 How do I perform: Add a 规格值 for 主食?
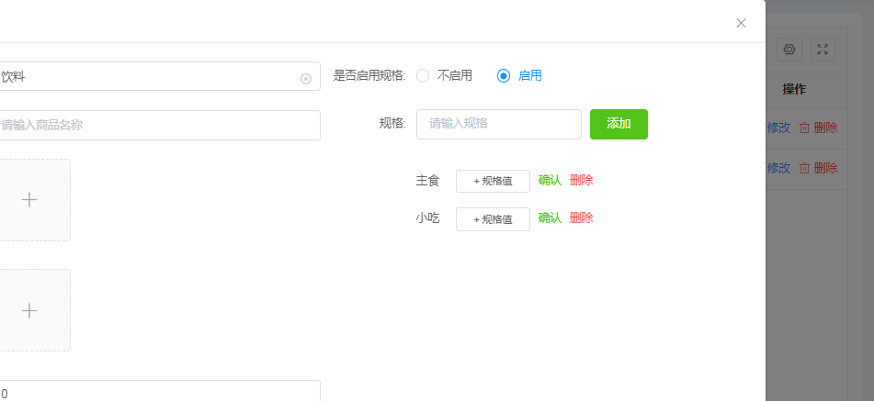[x=493, y=182]
